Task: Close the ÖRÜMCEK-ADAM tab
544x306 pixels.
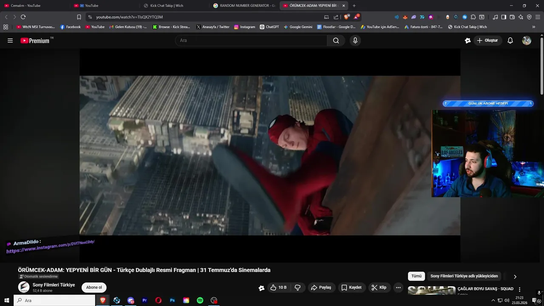Action: pyautogui.click(x=343, y=6)
